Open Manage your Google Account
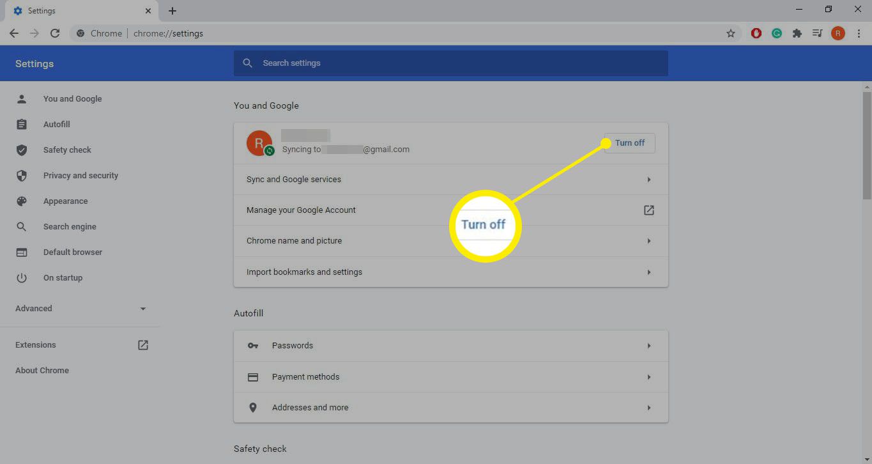872x464 pixels. 451,210
